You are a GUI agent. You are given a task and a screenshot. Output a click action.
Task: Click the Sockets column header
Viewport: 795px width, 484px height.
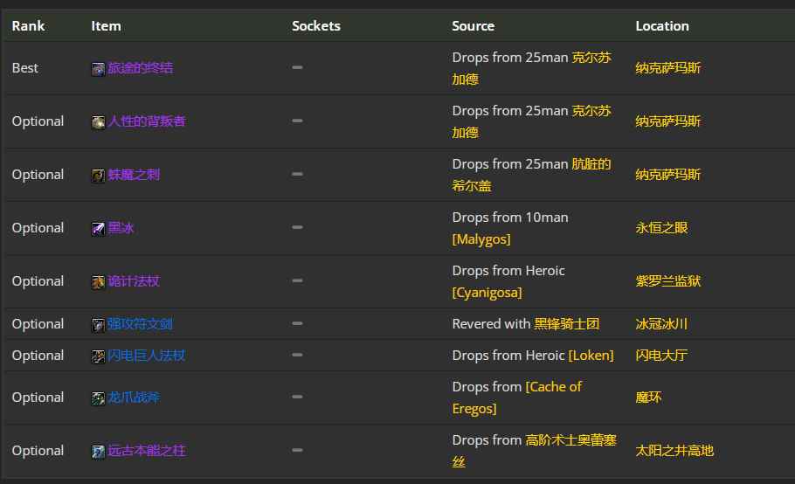click(316, 26)
